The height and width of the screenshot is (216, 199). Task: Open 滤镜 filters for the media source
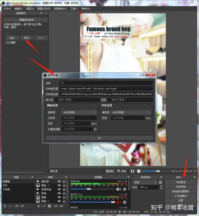[122, 171]
